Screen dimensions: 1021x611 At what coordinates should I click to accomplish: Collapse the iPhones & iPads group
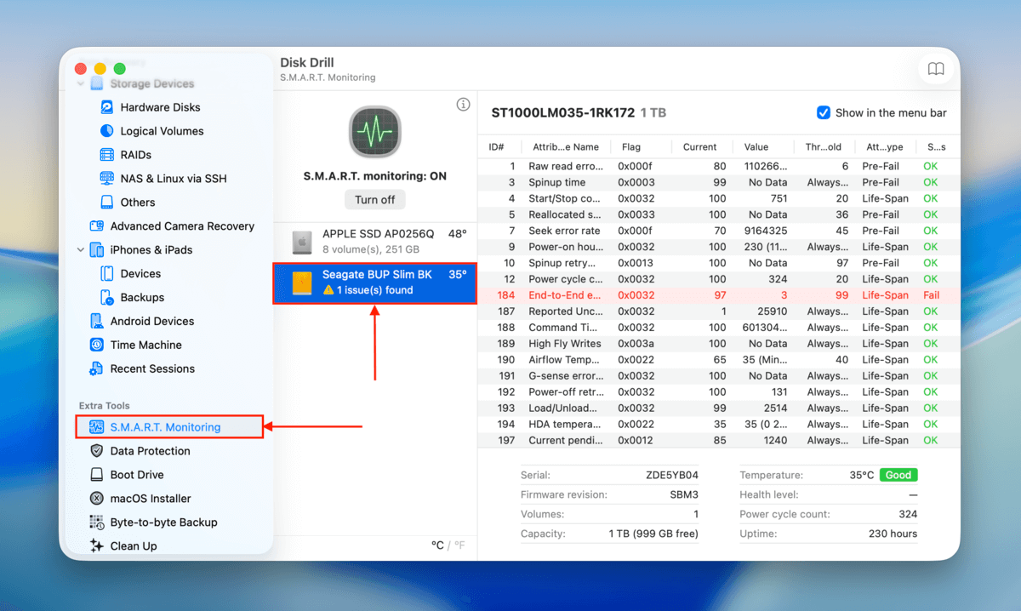[x=80, y=249]
